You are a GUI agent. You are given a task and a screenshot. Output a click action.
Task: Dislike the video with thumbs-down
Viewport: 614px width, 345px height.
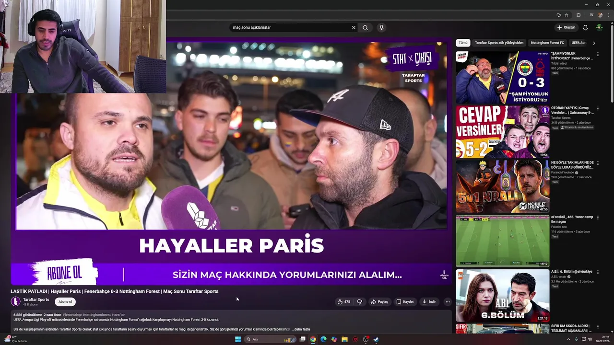click(x=359, y=302)
